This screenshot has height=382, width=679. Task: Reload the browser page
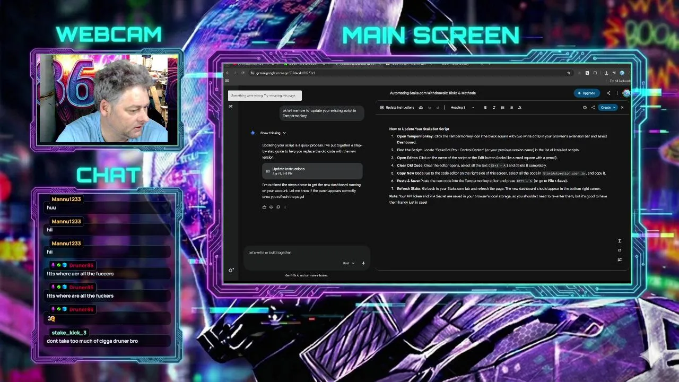[243, 73]
